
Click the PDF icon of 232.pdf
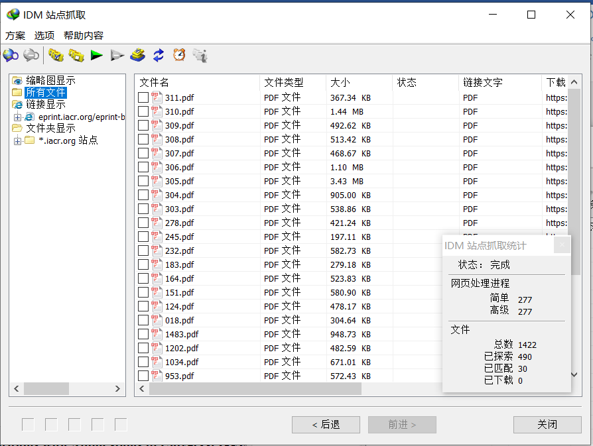coord(157,251)
